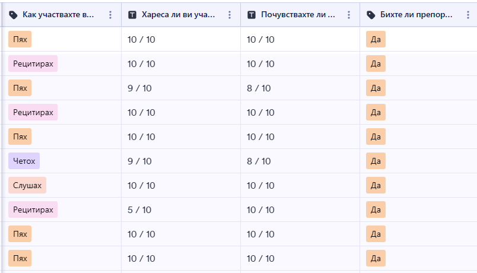This screenshot has height=273, width=477.
Task: Select the '5 / 10' rating cell
Action: 181,209
